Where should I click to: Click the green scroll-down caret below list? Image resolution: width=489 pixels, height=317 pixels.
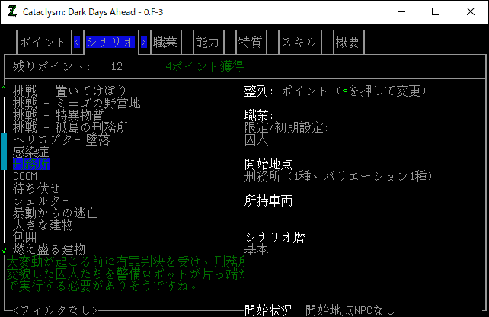click(4, 250)
